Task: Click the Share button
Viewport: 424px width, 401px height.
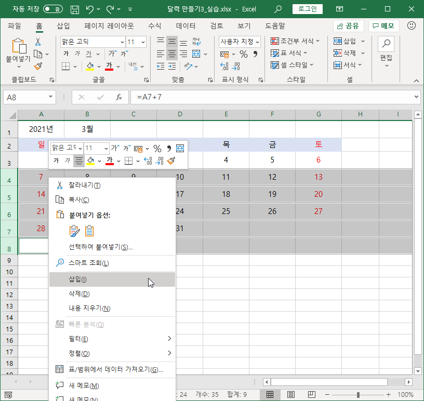Action: 348,26
